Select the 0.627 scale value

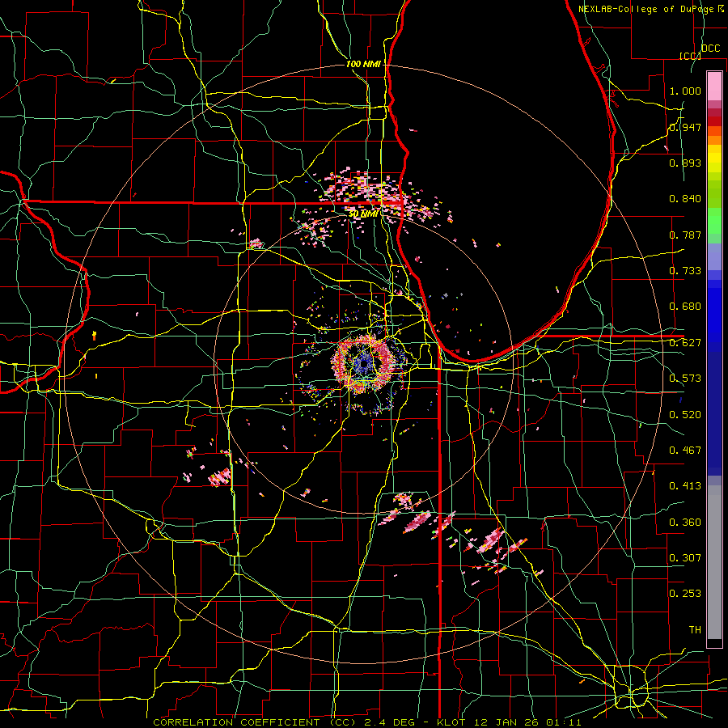pyautogui.click(x=685, y=343)
